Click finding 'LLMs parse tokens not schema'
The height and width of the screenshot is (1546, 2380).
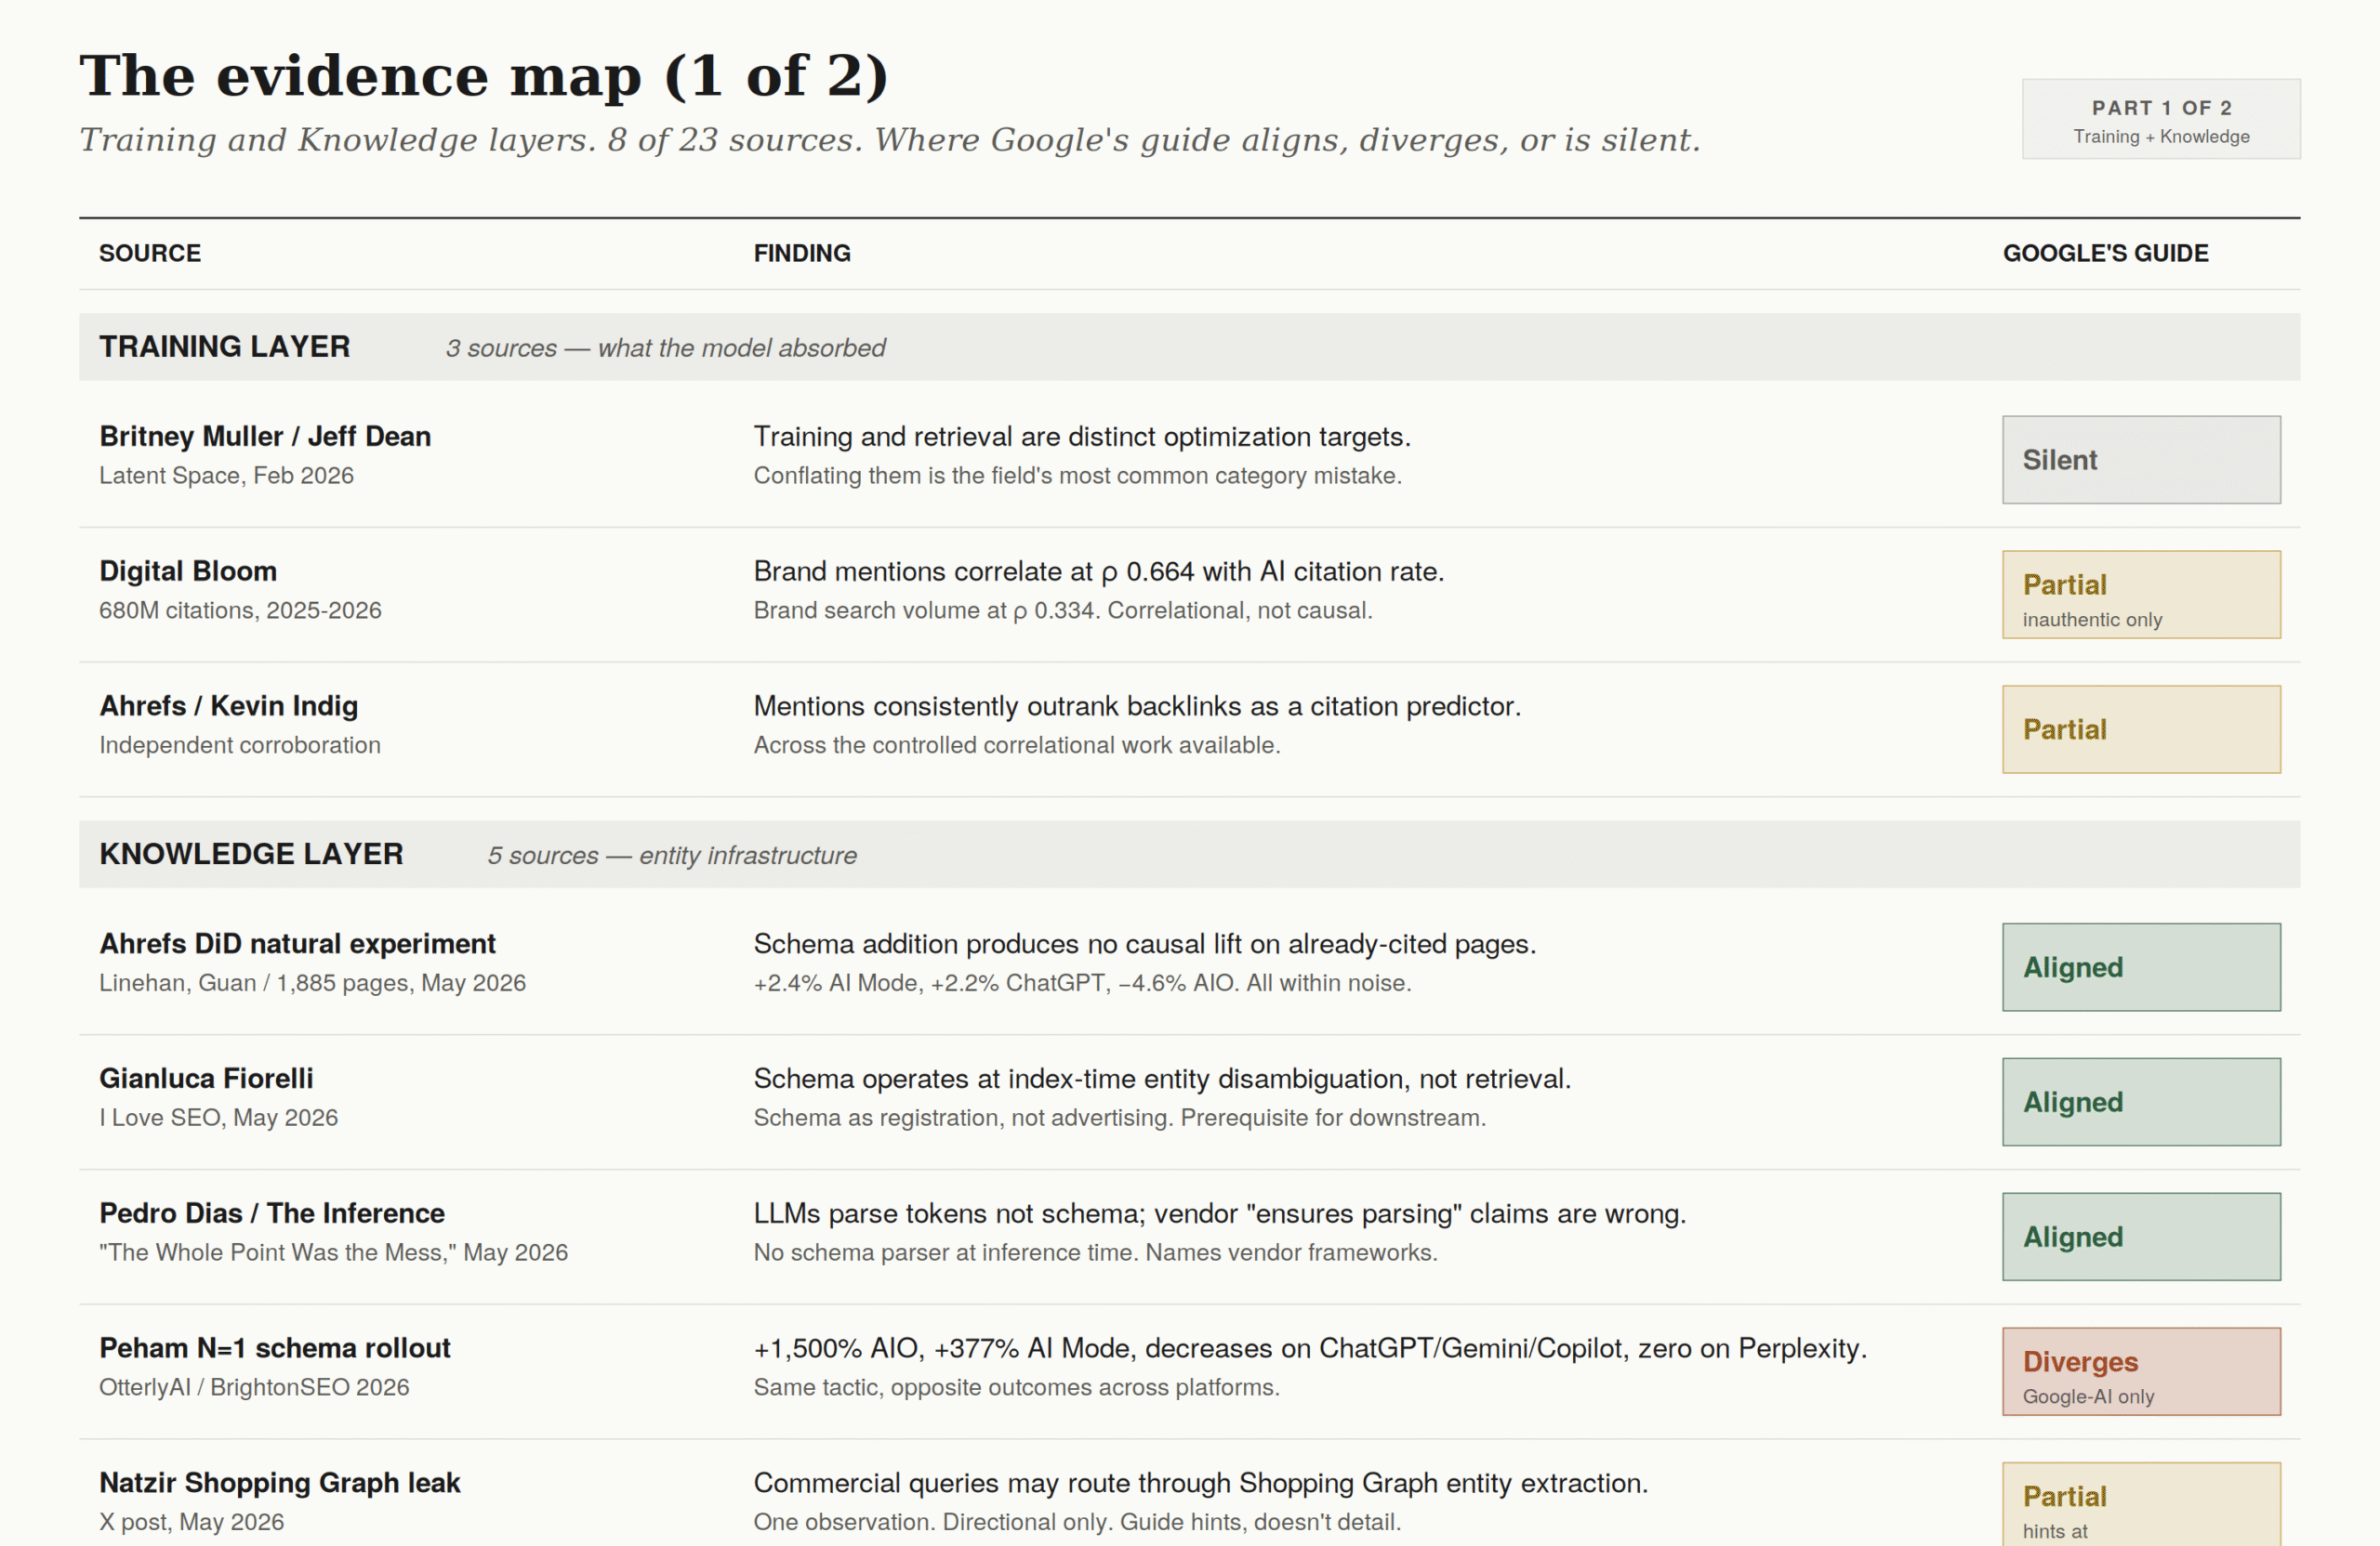coord(1219,1214)
